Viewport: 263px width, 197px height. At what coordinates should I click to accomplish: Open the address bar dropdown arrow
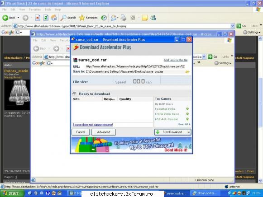pyautogui.click(x=232, y=26)
